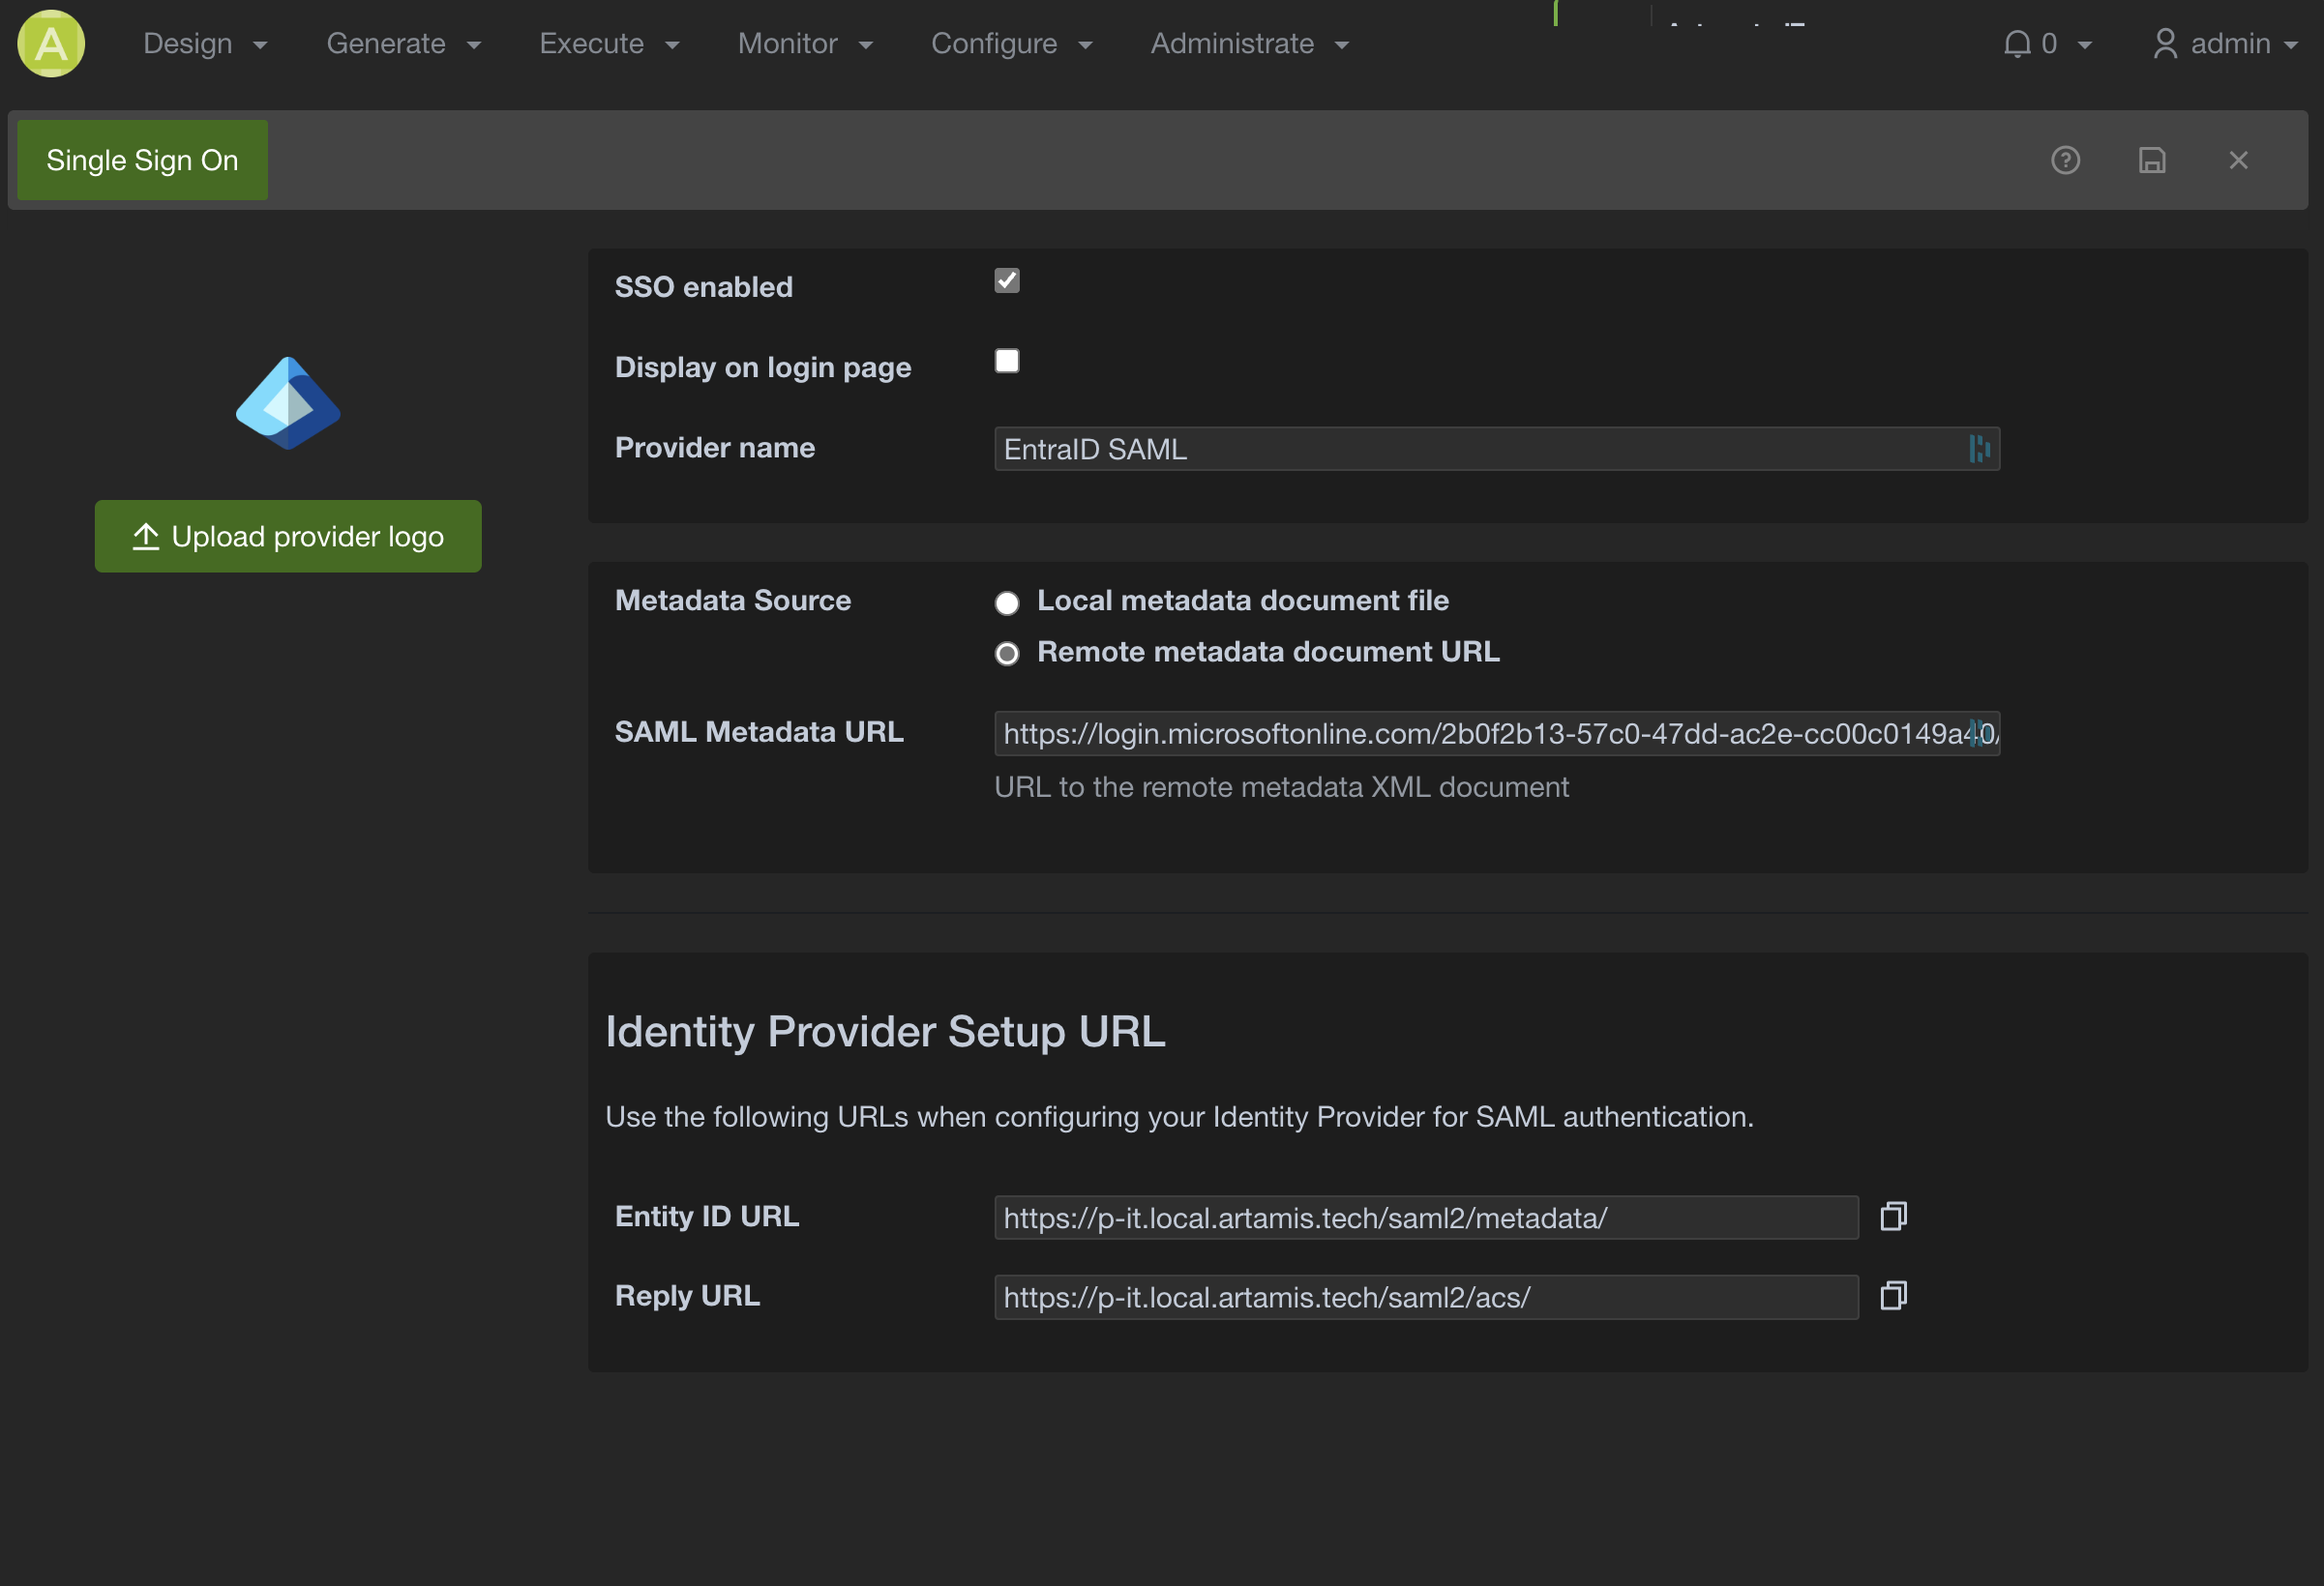Screen dimensions: 2324x1586
Task: Click the notification bell icon
Action: point(2017,44)
